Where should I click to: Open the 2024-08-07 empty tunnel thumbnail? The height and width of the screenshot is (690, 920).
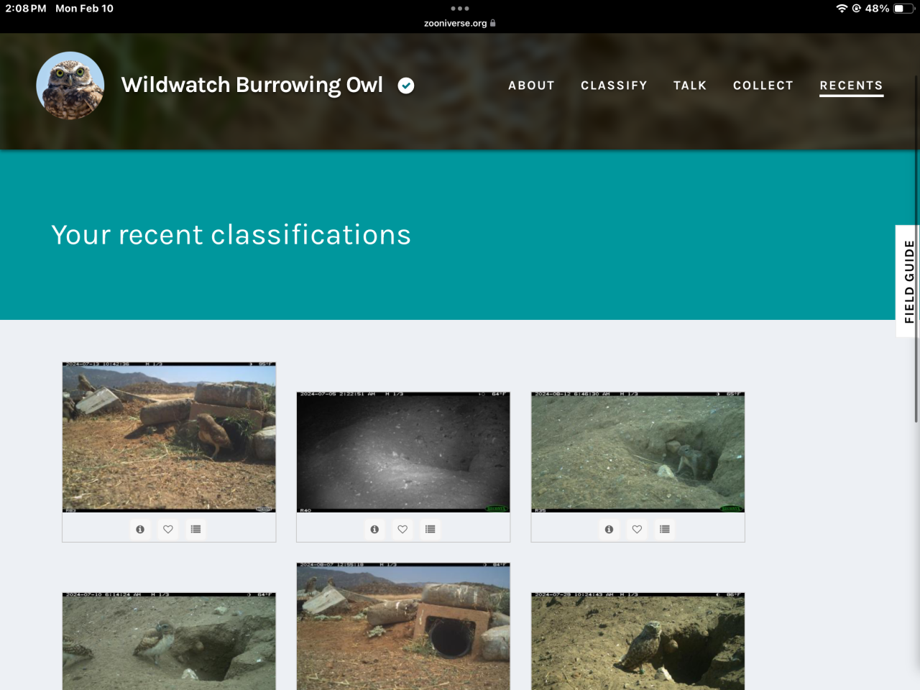403,626
